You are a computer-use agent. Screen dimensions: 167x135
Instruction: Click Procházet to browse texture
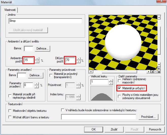[x=148, y=117]
